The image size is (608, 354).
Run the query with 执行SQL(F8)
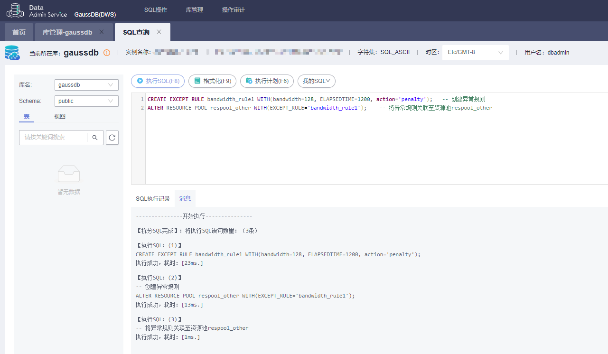[x=158, y=81]
